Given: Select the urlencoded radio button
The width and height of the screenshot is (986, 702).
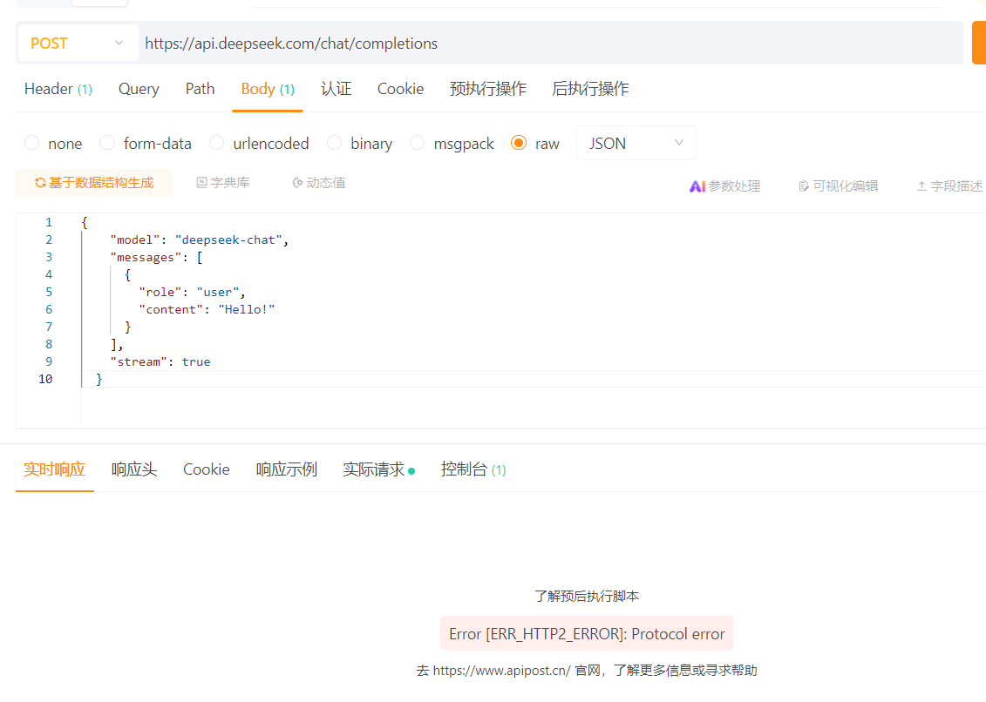Looking at the screenshot, I should [x=217, y=144].
